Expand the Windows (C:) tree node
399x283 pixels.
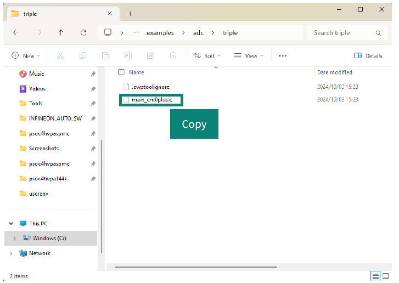click(x=14, y=238)
